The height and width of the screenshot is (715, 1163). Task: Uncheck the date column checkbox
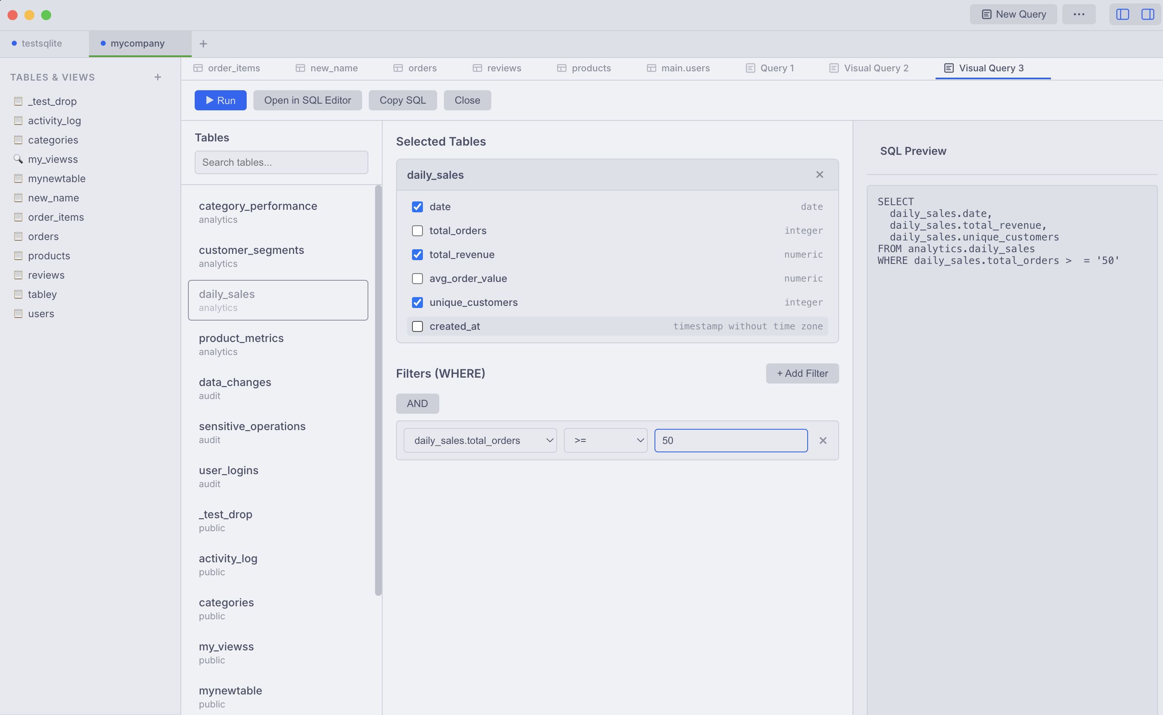[x=417, y=206]
